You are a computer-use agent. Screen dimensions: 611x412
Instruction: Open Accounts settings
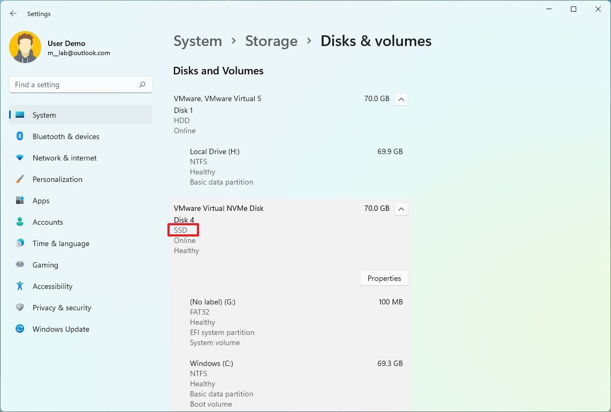(x=48, y=222)
